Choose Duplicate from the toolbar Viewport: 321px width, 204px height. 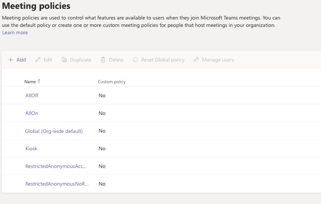pos(77,60)
